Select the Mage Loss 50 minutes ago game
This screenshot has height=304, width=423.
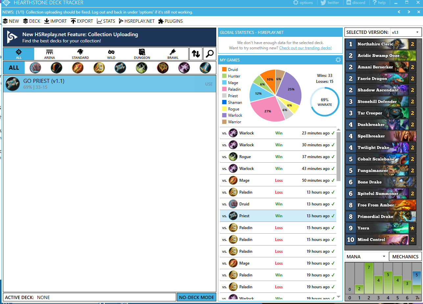(x=278, y=180)
